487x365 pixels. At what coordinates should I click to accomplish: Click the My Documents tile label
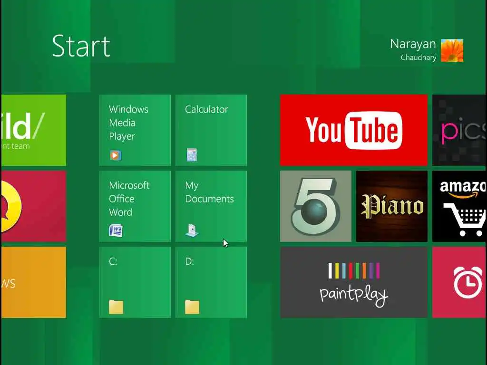pyautogui.click(x=209, y=192)
